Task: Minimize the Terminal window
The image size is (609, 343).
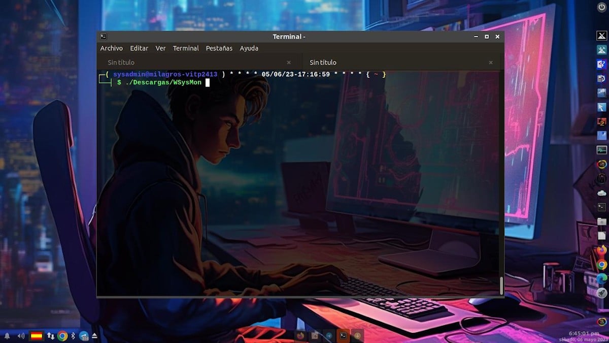Action: 476,37
